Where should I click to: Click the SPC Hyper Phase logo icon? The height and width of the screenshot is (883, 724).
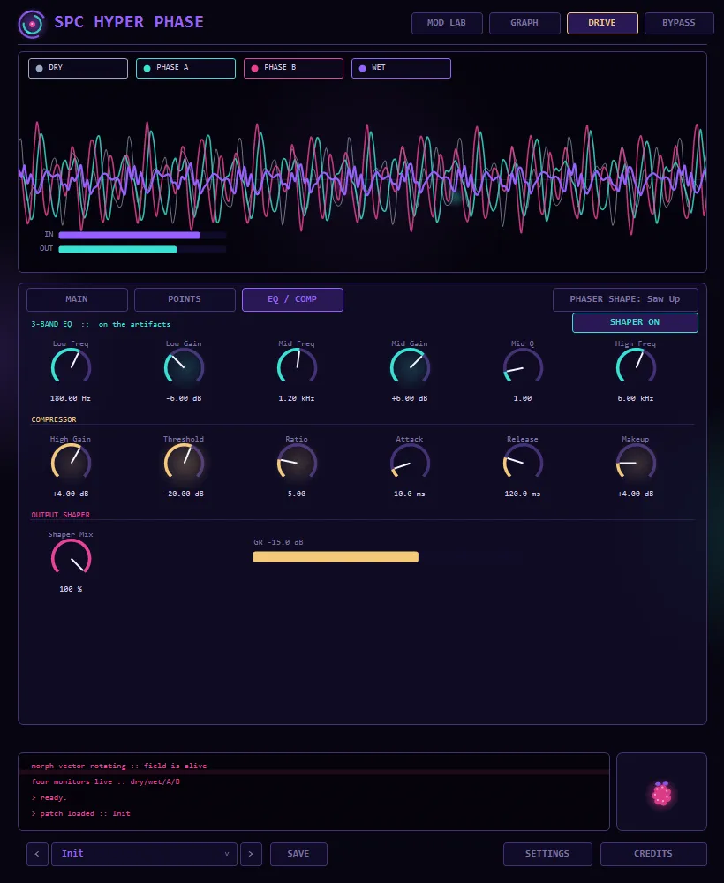point(32,24)
